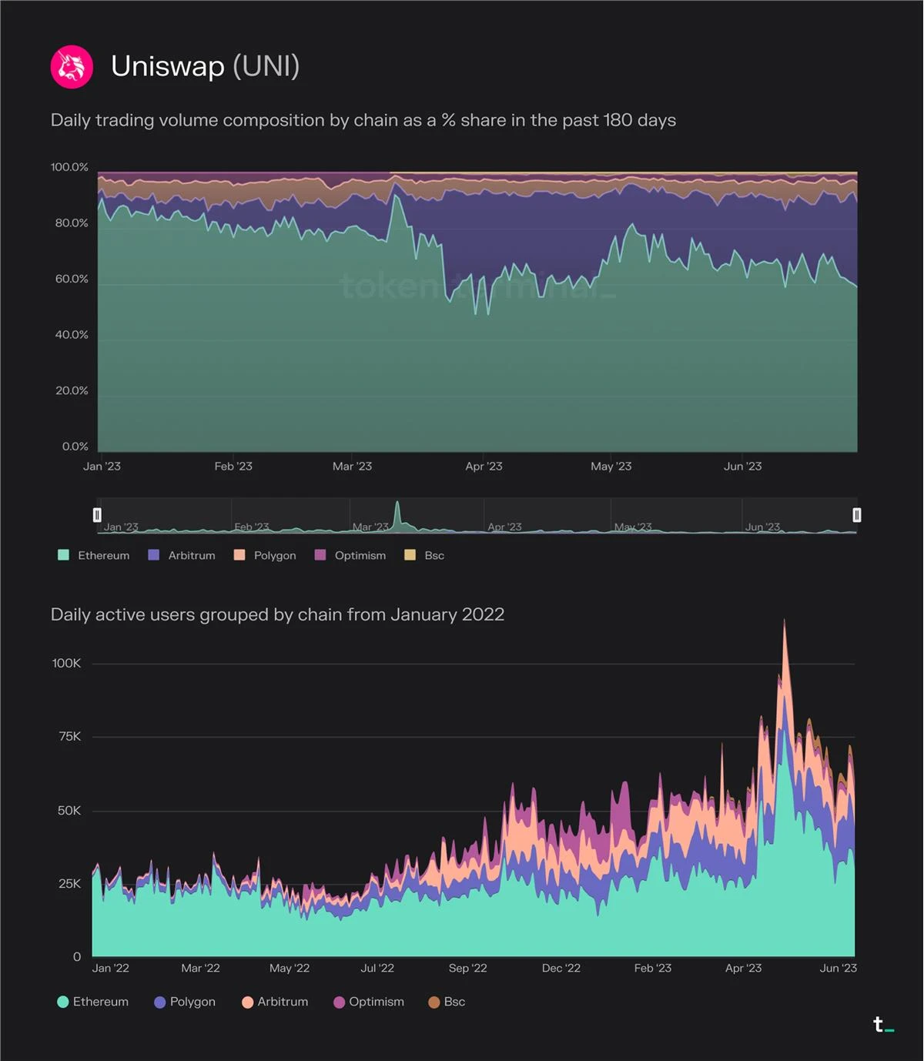Viewport: 924px width, 1061px height.
Task: Click the 100K gridline label on users chart
Action: 66,664
